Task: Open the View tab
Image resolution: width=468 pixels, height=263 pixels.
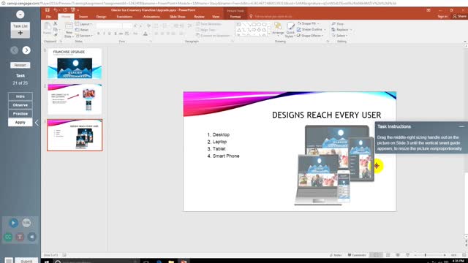Action: coord(216,17)
